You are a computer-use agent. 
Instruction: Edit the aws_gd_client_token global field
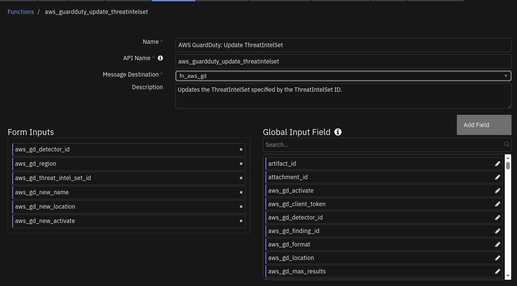pyautogui.click(x=498, y=204)
